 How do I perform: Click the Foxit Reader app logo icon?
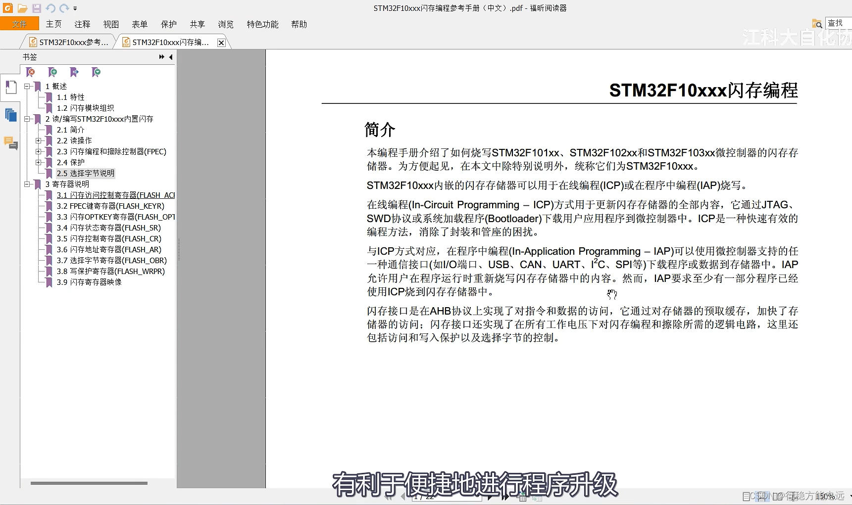pos(8,8)
